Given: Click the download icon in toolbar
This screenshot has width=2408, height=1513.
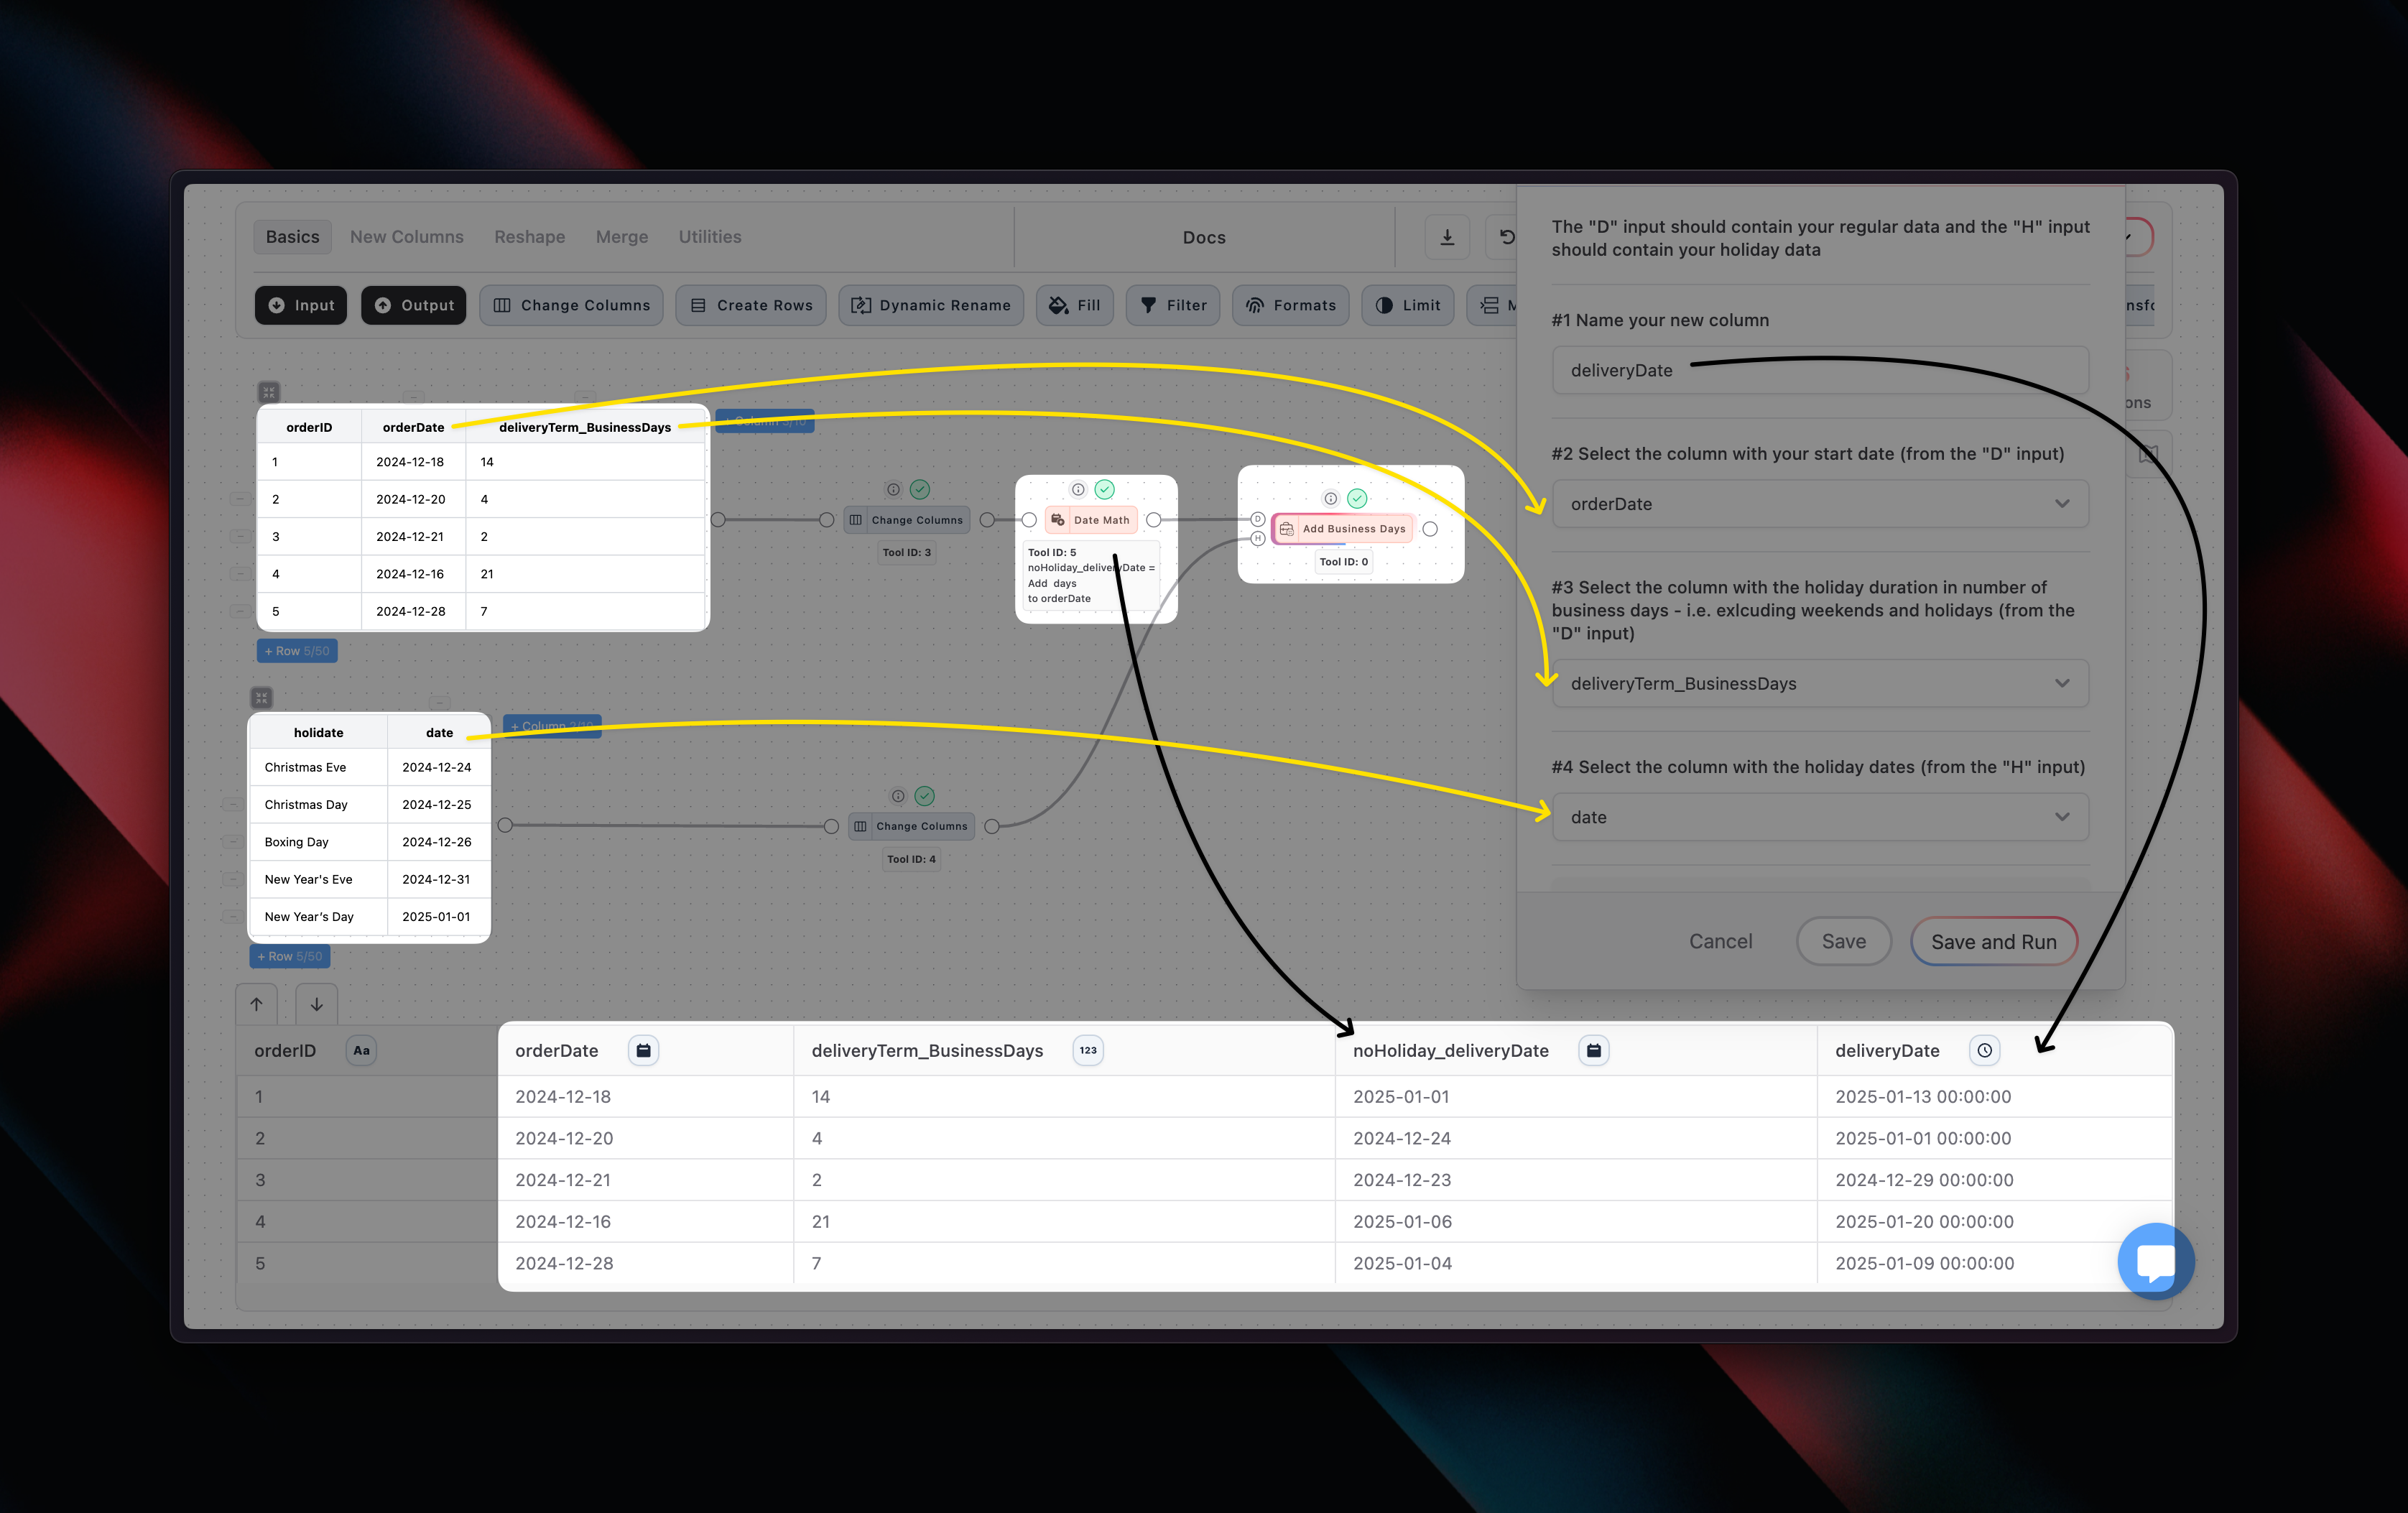Looking at the screenshot, I should pos(1446,237).
